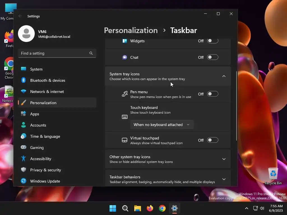Click the Touch keyboard icon

point(125,117)
